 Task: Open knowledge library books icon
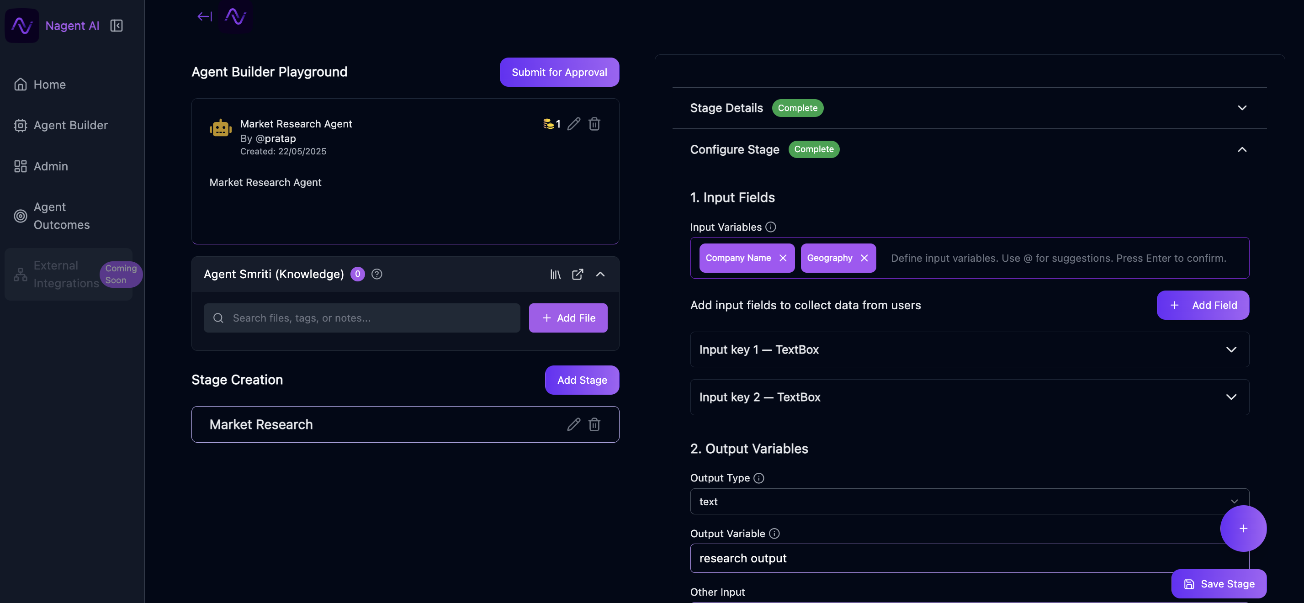555,274
